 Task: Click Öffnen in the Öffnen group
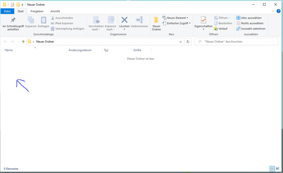pyautogui.click(x=222, y=18)
